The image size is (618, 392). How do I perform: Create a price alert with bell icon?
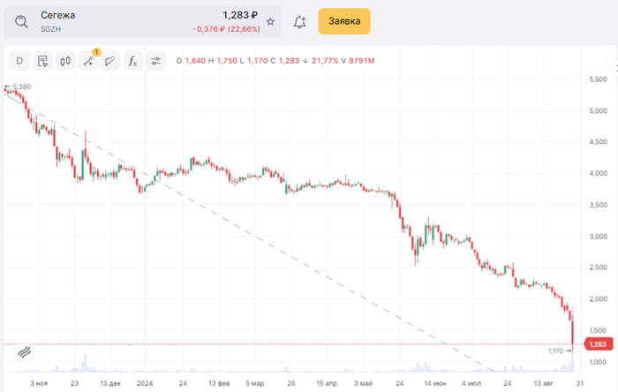tap(300, 21)
